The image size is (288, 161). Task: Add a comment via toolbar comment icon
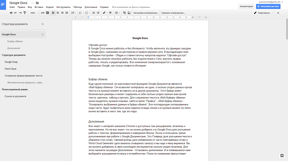click(x=47, y=13)
